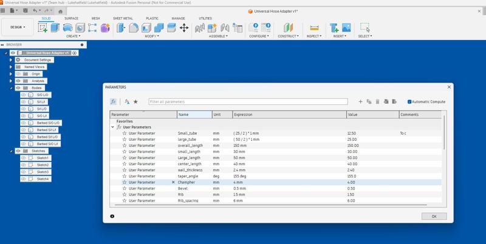Collapse the User Parameters group

(x=113, y=127)
